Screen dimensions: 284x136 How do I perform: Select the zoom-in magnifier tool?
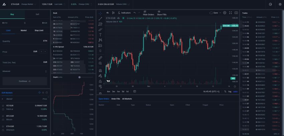point(100,63)
